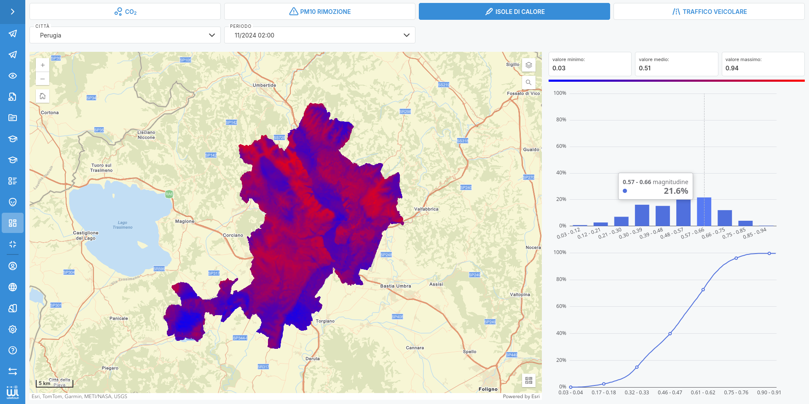The width and height of the screenshot is (809, 404).
Task: Open the map layers panel
Action: (x=528, y=65)
